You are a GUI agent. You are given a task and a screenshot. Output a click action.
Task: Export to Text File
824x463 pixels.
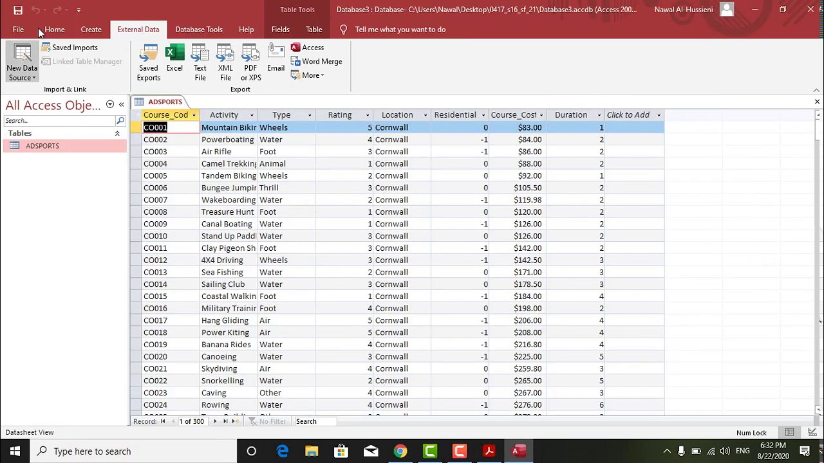click(200, 64)
